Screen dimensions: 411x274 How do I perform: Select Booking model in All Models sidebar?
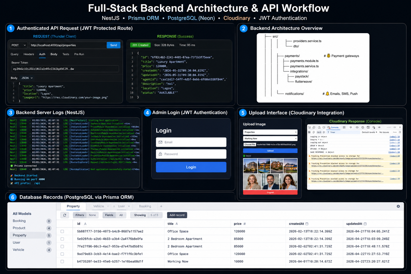pos(19,221)
